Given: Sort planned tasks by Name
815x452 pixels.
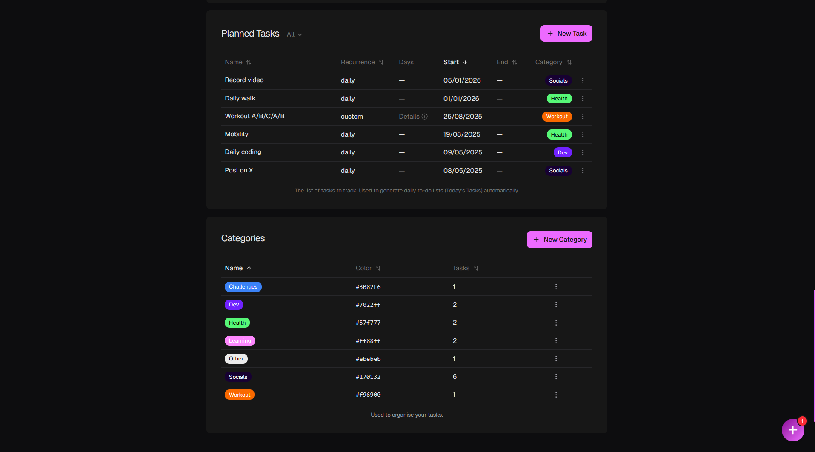Looking at the screenshot, I should [x=238, y=62].
